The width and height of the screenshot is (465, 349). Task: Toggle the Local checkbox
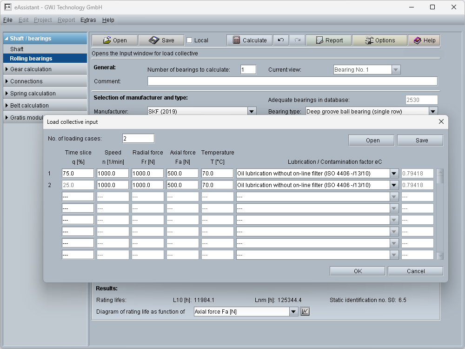(189, 40)
